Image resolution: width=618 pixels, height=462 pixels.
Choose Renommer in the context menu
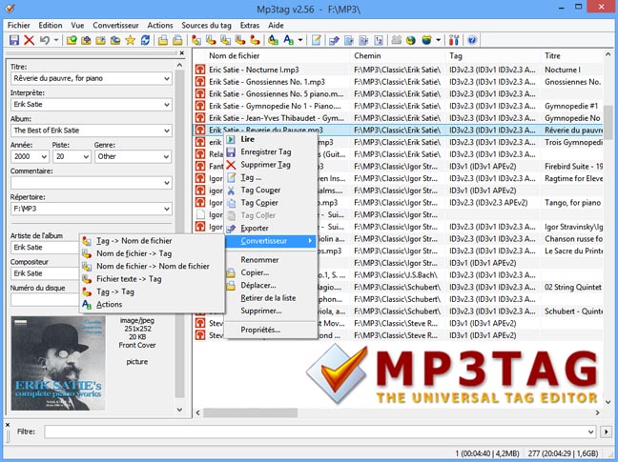[x=271, y=260]
